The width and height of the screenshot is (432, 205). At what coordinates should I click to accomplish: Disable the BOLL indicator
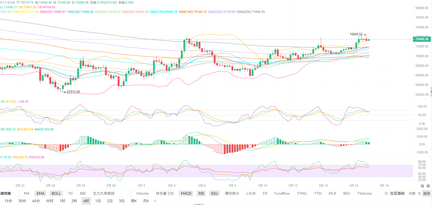(x=56, y=193)
